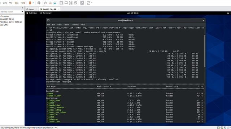The width and height of the screenshot is (231, 129).
Task: Click the Unity mode toolbar icon
Action: pos(75,3)
